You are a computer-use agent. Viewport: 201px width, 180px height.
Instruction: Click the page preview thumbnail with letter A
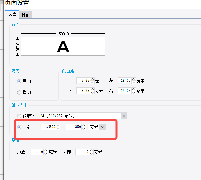coord(63,46)
